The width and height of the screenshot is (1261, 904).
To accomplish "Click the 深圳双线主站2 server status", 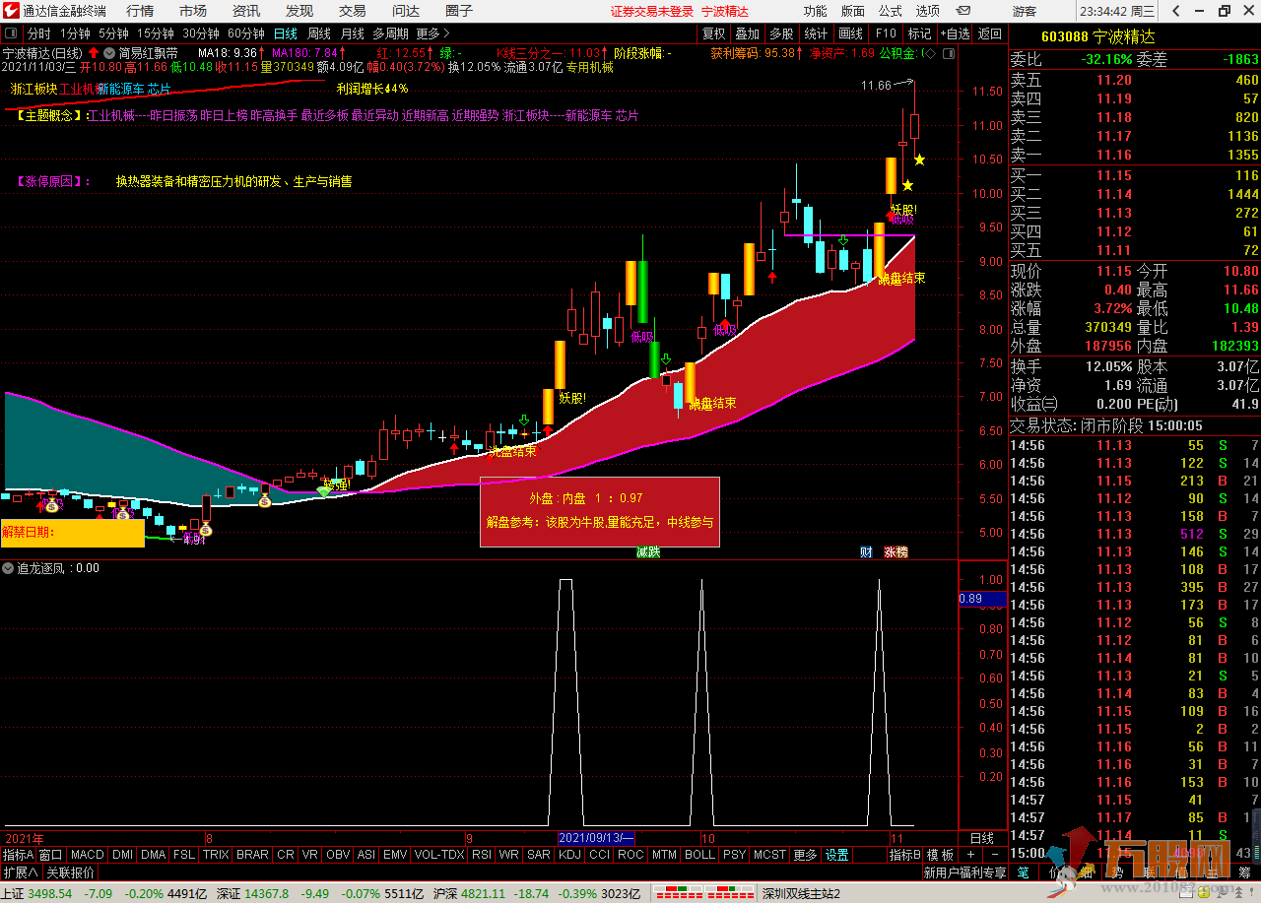I will pyautogui.click(x=800, y=894).
